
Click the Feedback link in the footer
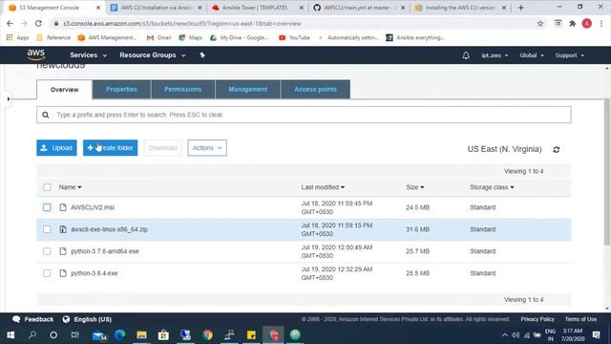32,319
